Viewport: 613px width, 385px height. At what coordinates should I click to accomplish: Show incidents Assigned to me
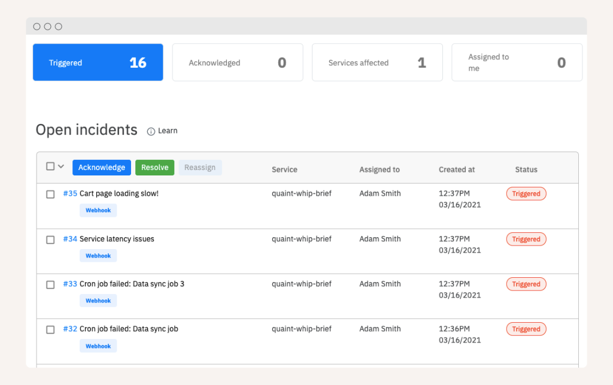517,62
